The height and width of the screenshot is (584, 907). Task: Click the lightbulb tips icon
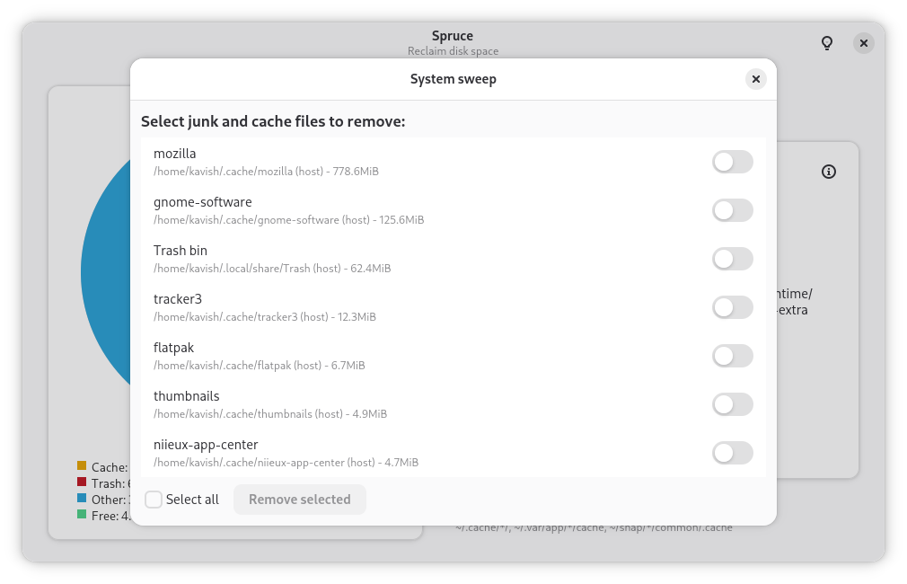pyautogui.click(x=827, y=43)
